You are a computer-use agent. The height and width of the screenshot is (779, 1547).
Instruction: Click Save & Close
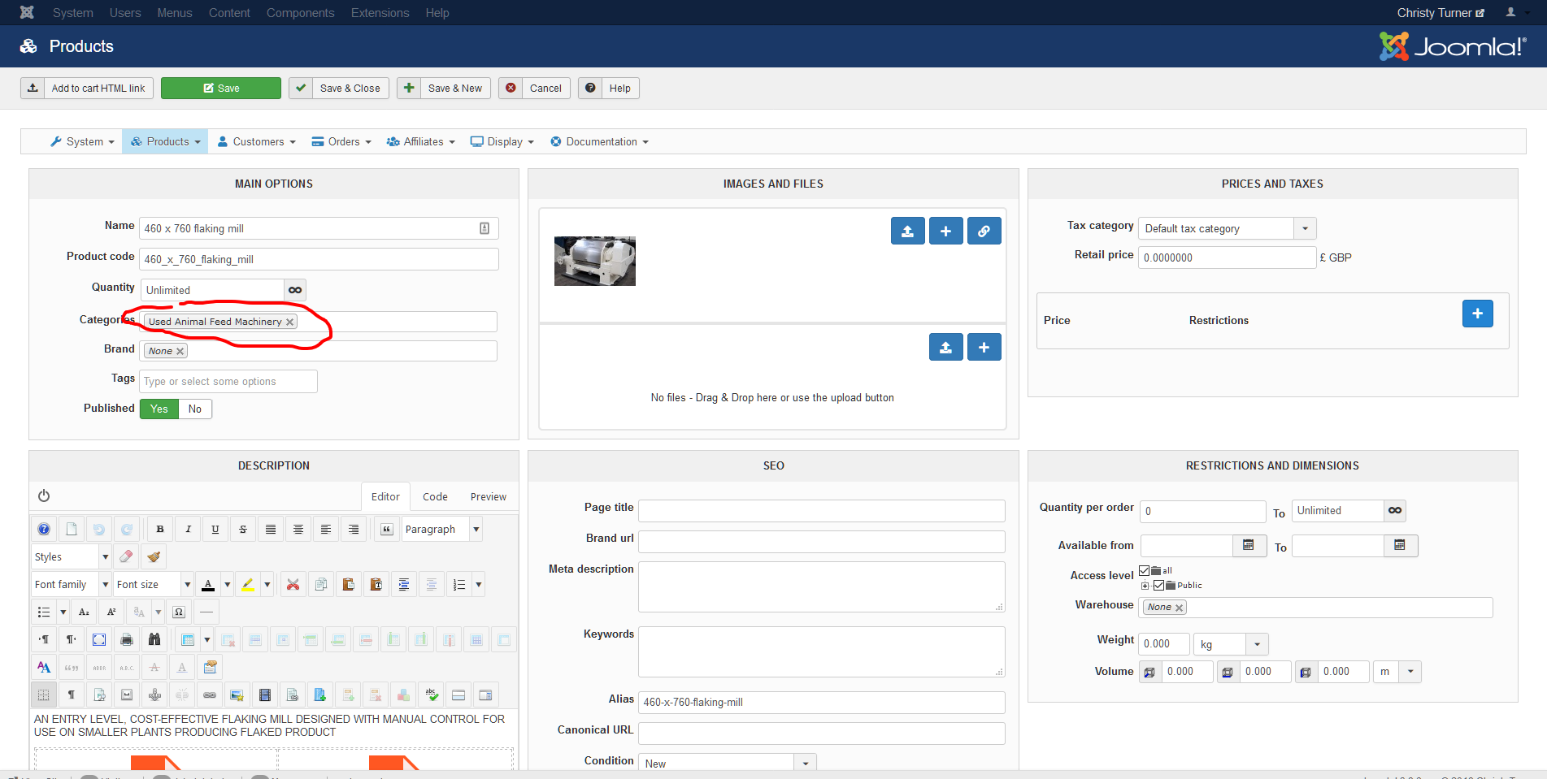click(340, 89)
